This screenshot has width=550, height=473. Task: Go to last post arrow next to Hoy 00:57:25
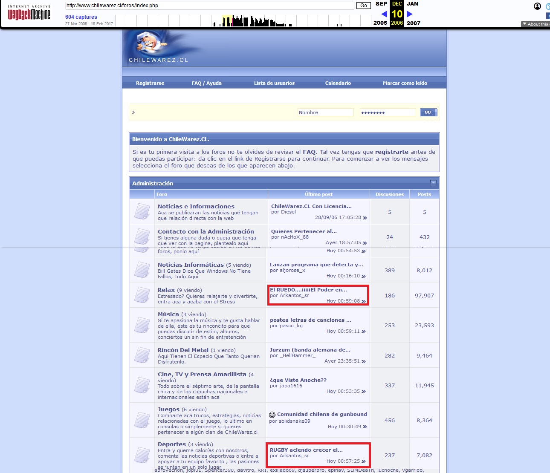tap(363, 461)
